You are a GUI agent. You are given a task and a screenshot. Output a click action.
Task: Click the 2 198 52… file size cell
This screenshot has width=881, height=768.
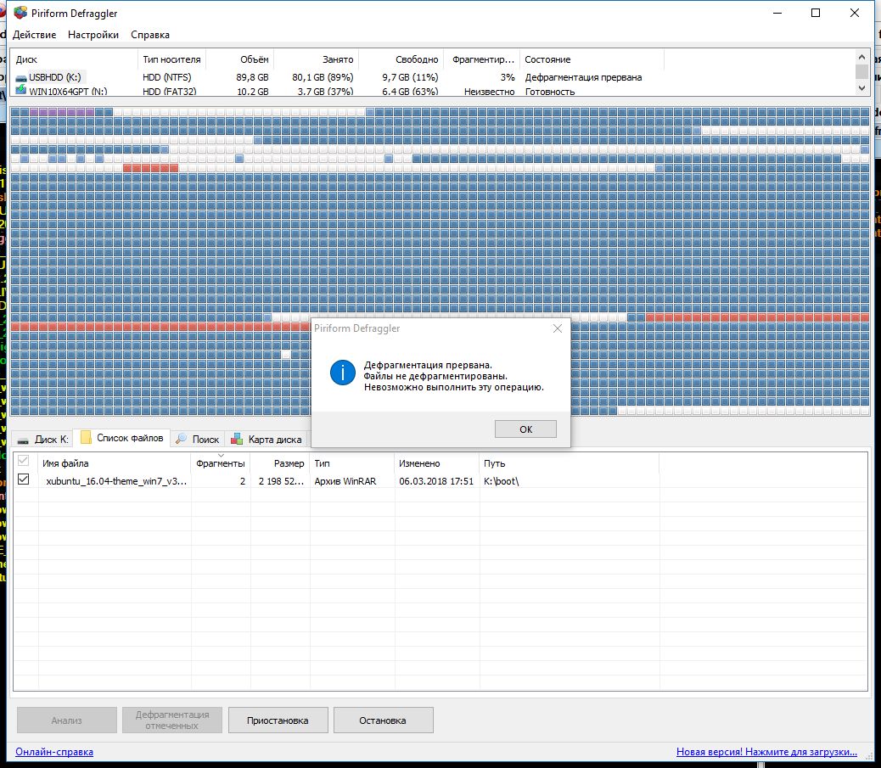pos(281,481)
